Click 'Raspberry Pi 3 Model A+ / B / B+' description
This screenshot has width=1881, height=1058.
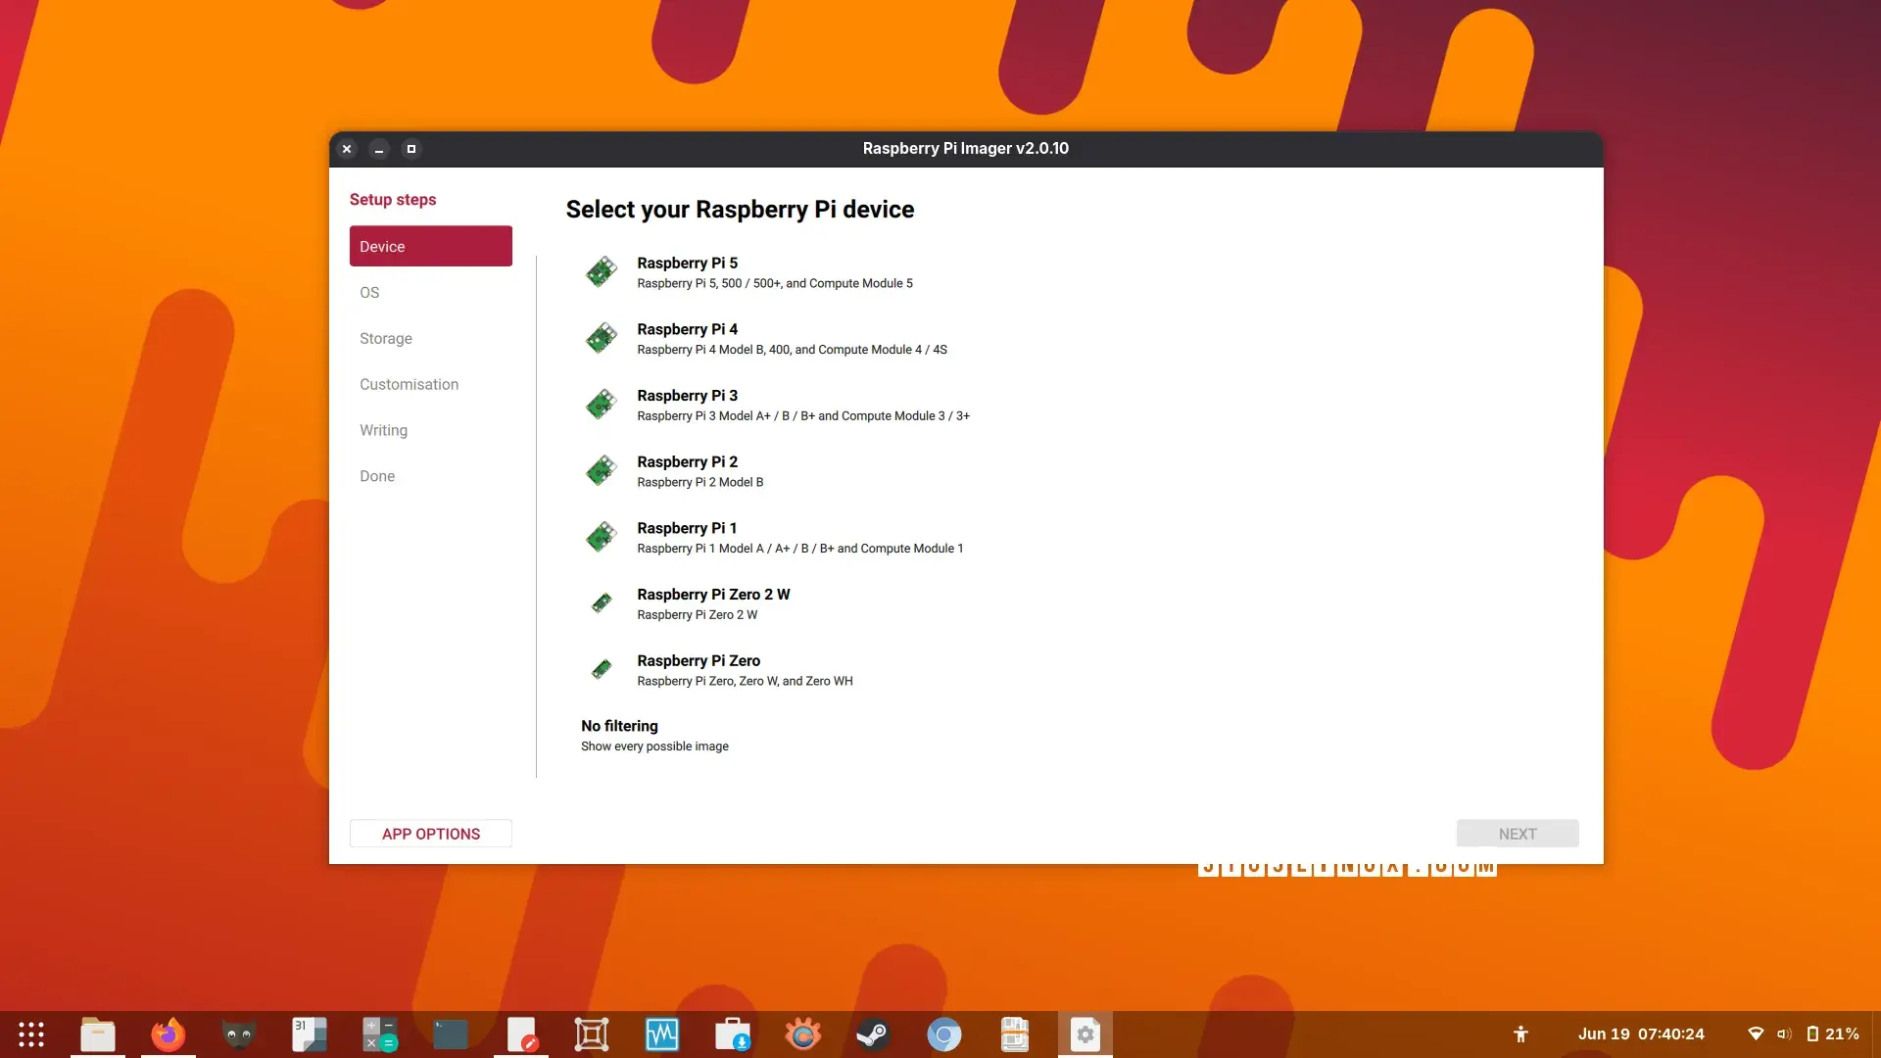click(803, 416)
